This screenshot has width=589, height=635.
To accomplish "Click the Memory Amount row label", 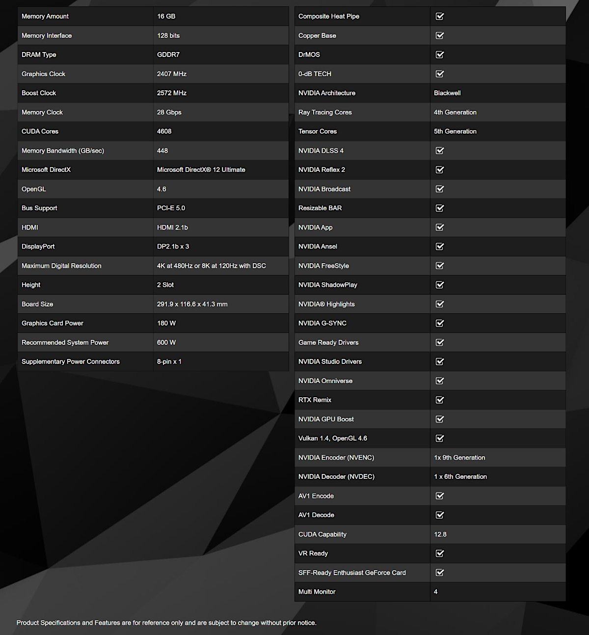I will tap(45, 16).
